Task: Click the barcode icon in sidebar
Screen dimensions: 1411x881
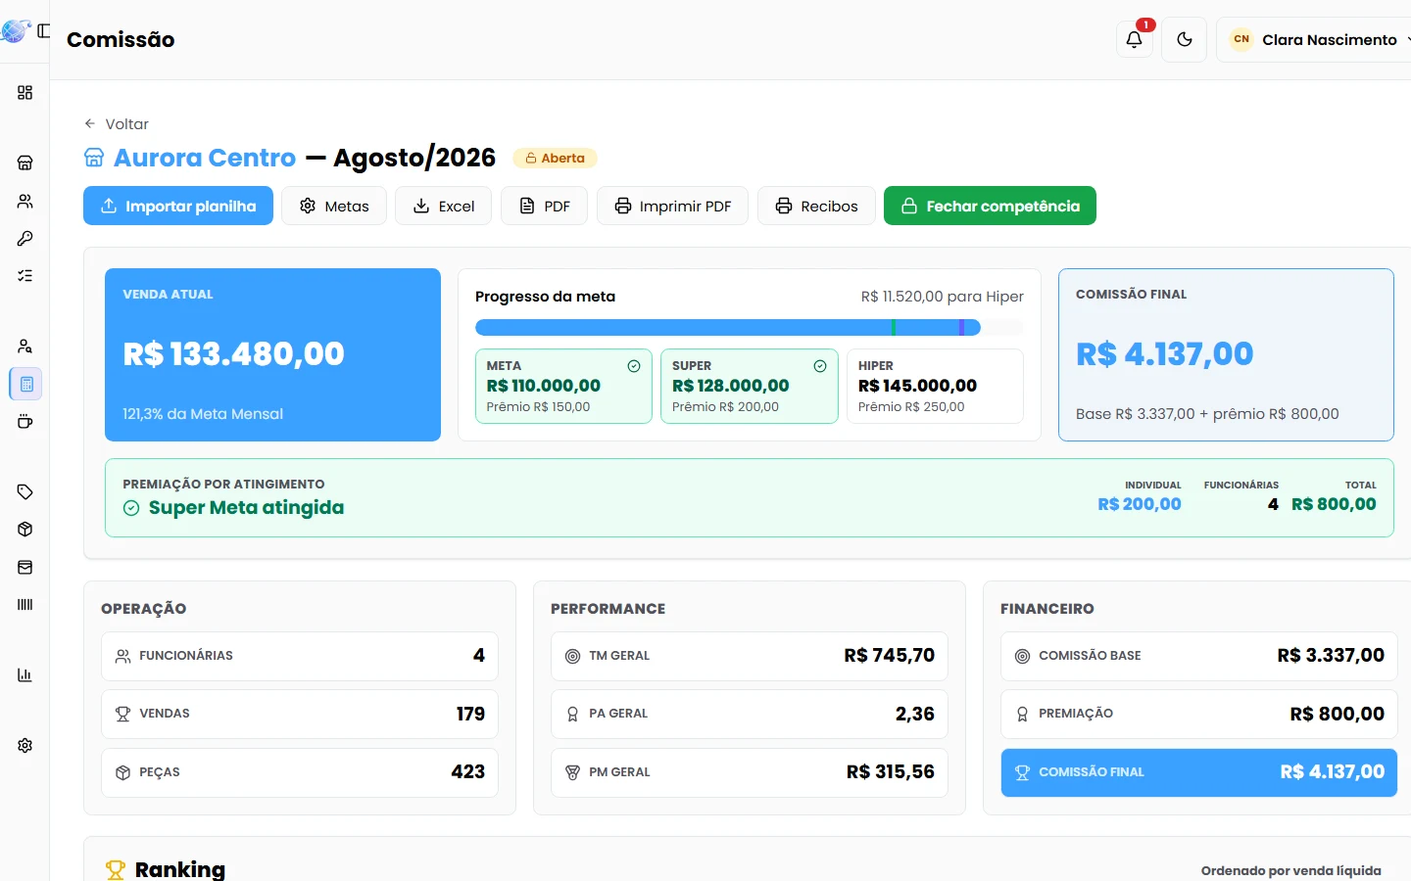Action: coord(25,605)
